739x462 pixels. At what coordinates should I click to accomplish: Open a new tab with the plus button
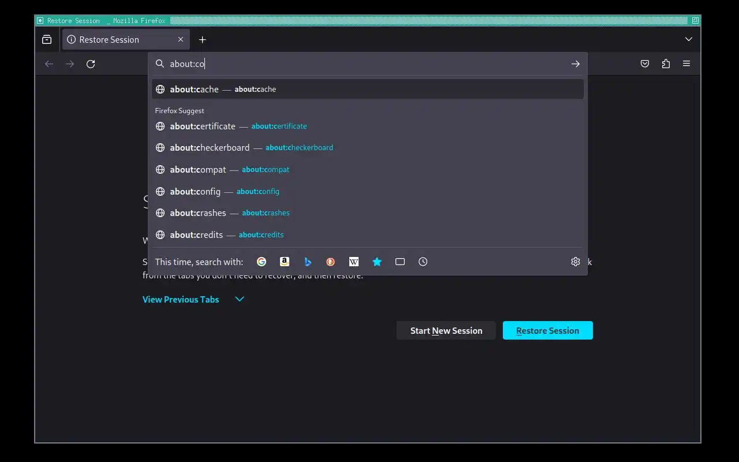[202, 39]
